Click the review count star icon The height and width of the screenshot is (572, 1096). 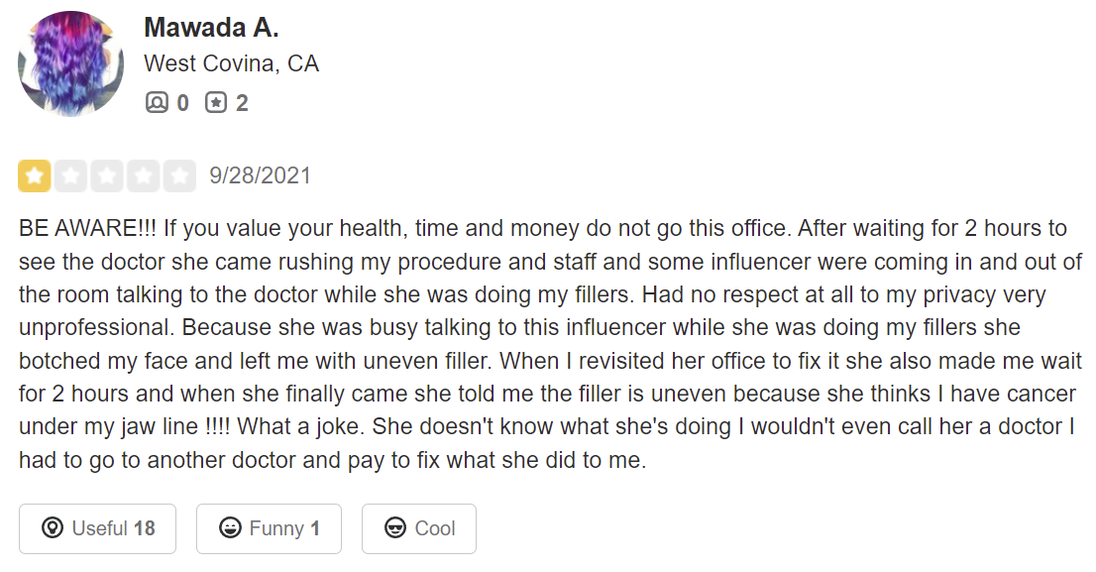(216, 102)
